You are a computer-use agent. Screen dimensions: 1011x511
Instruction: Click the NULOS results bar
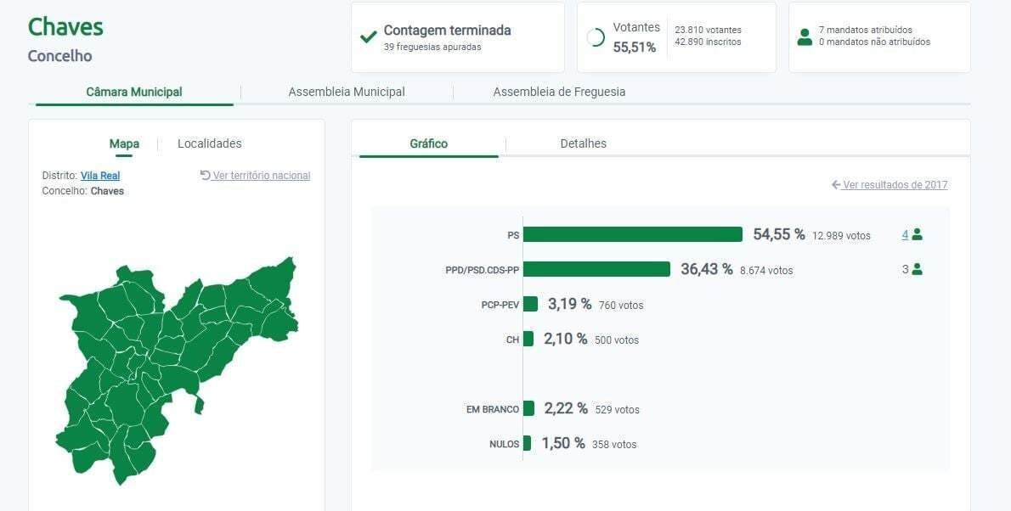pos(527,443)
